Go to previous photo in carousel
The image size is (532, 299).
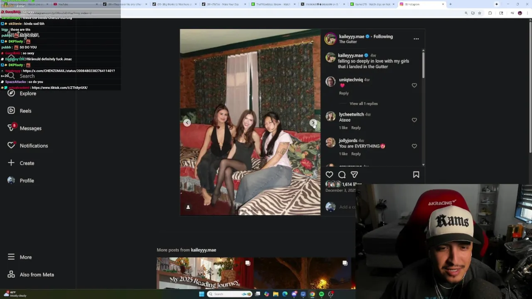pyautogui.click(x=187, y=123)
